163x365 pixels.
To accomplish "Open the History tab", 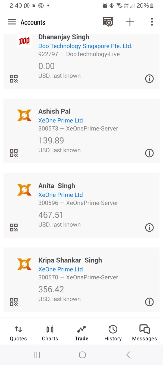I will [113, 333].
